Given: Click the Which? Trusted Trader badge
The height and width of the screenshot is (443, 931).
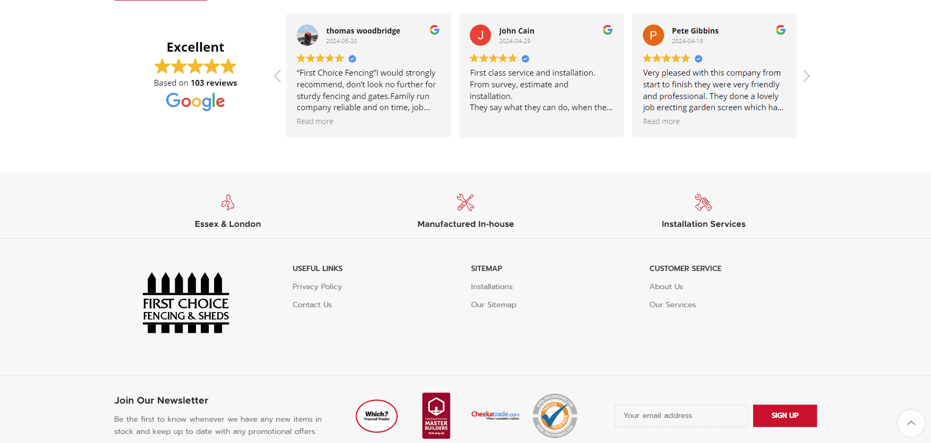Looking at the screenshot, I should coord(377,416).
